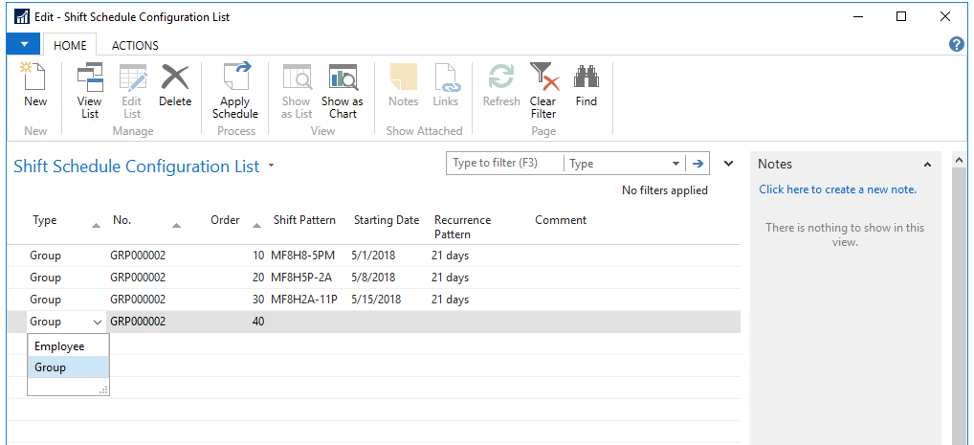Select the HOME ribbon tab
Screen dimensions: 974x445
[70, 45]
